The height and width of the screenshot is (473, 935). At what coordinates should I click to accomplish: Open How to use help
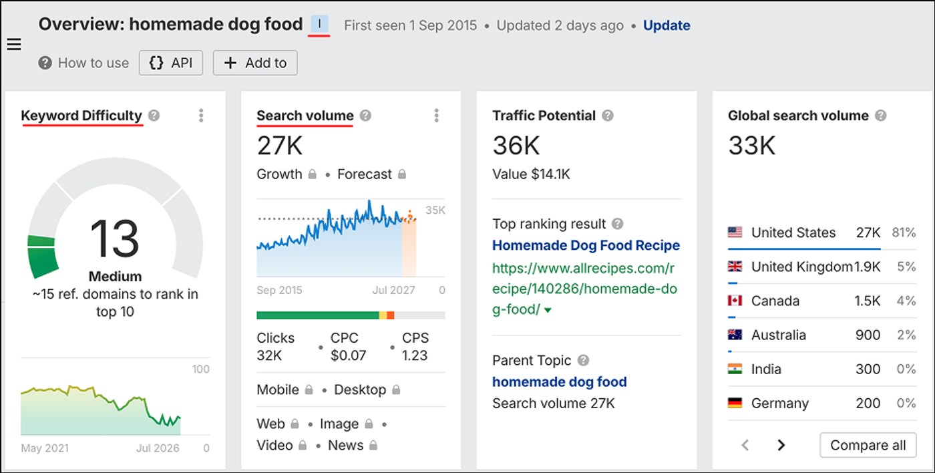point(83,63)
